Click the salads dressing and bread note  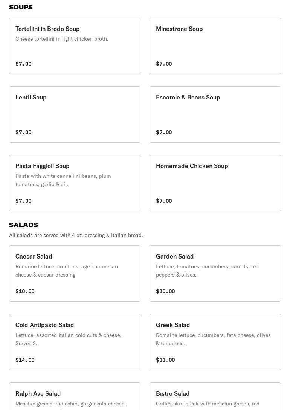coord(76,235)
